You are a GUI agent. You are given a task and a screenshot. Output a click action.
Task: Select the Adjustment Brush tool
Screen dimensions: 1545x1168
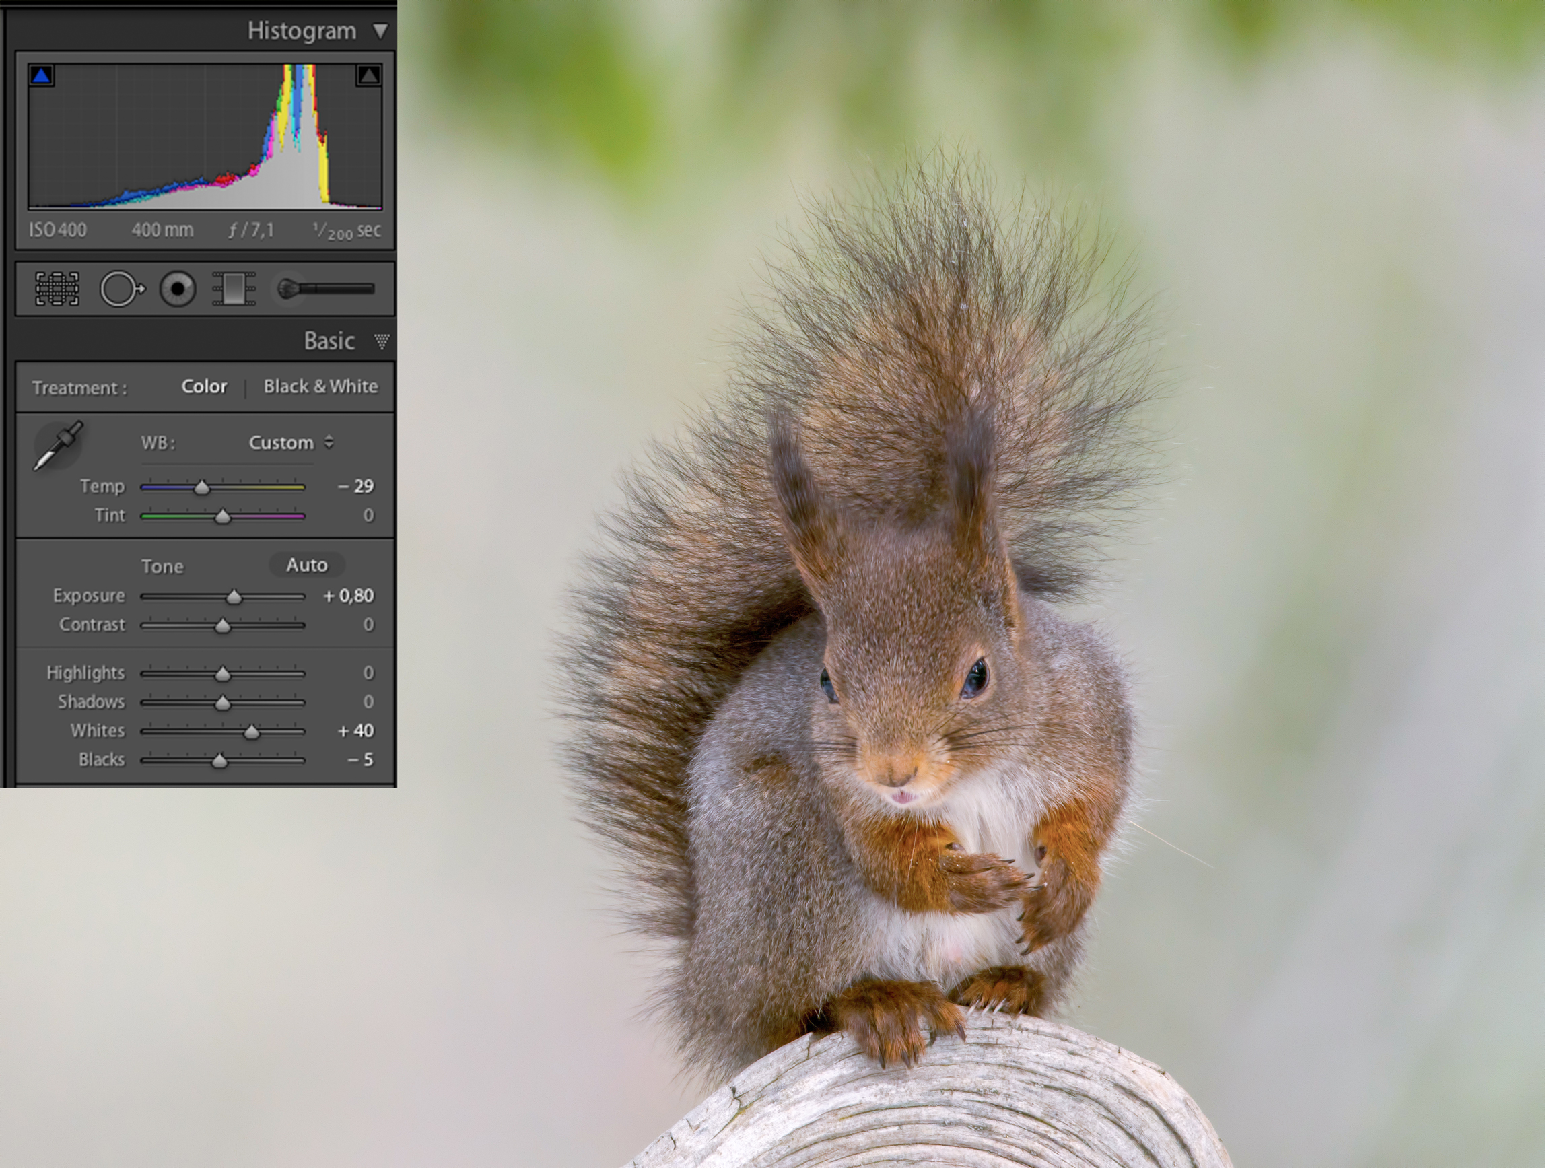pos(325,289)
